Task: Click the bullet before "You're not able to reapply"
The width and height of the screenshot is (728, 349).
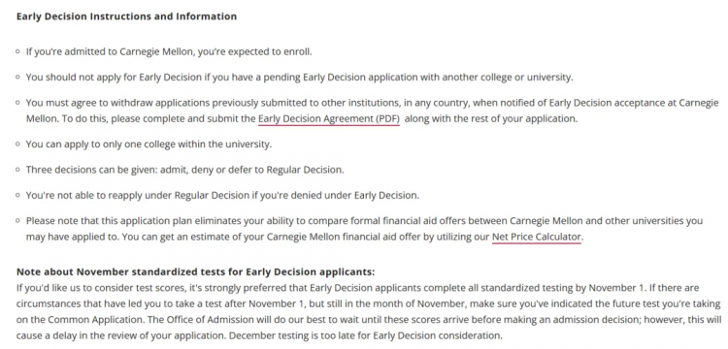Action: [x=18, y=195]
